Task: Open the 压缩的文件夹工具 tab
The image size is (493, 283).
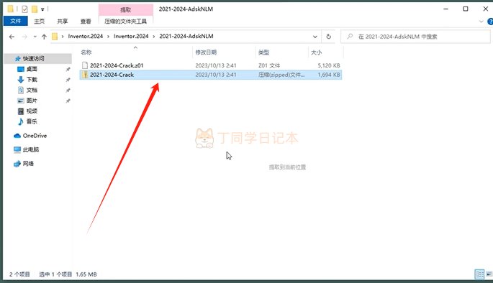Action: pyautogui.click(x=125, y=21)
